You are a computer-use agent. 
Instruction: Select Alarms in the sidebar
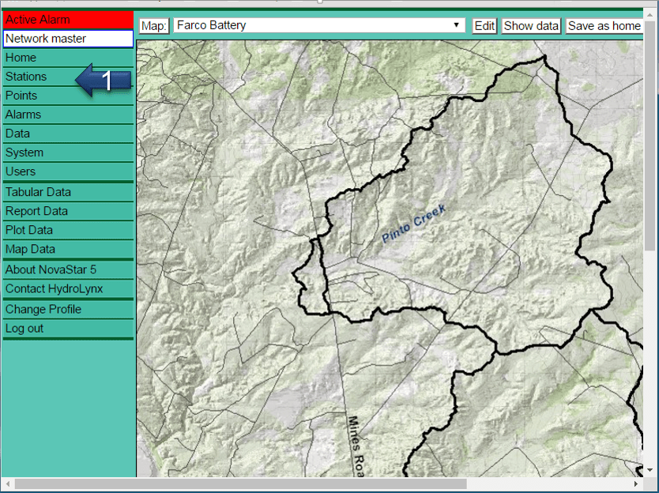23,115
